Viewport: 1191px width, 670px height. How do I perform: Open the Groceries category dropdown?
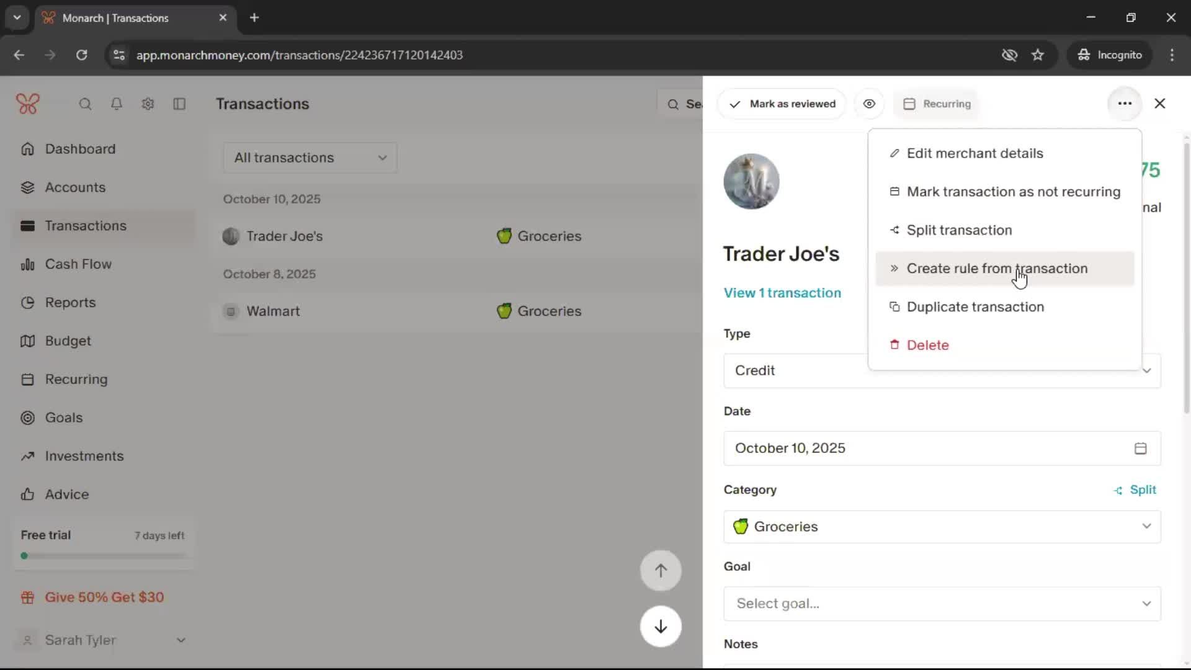point(942,527)
